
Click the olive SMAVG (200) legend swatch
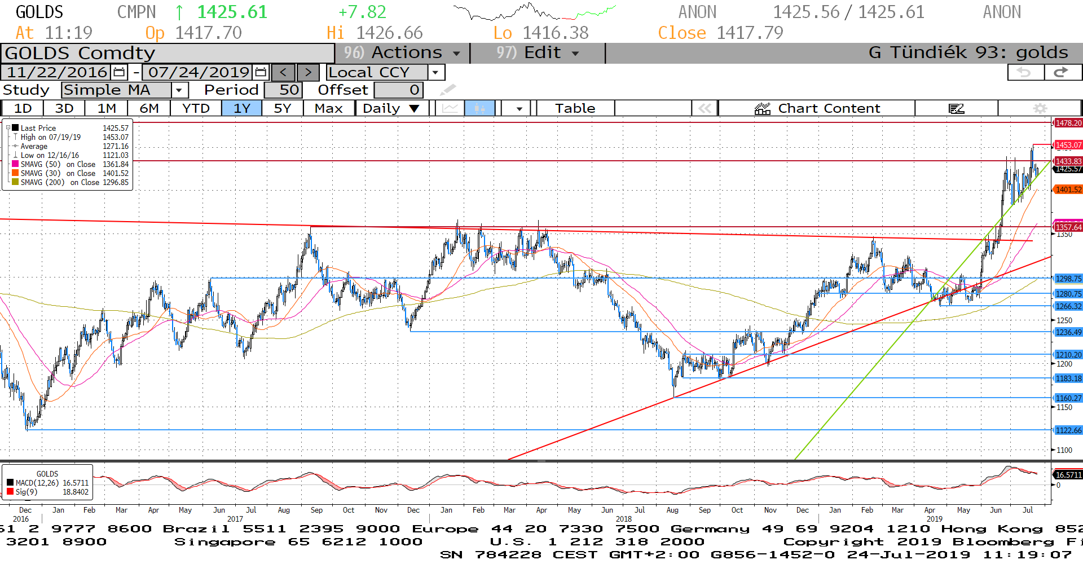click(x=16, y=182)
